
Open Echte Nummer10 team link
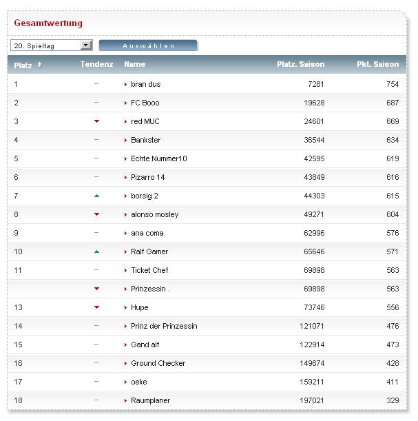click(x=158, y=158)
